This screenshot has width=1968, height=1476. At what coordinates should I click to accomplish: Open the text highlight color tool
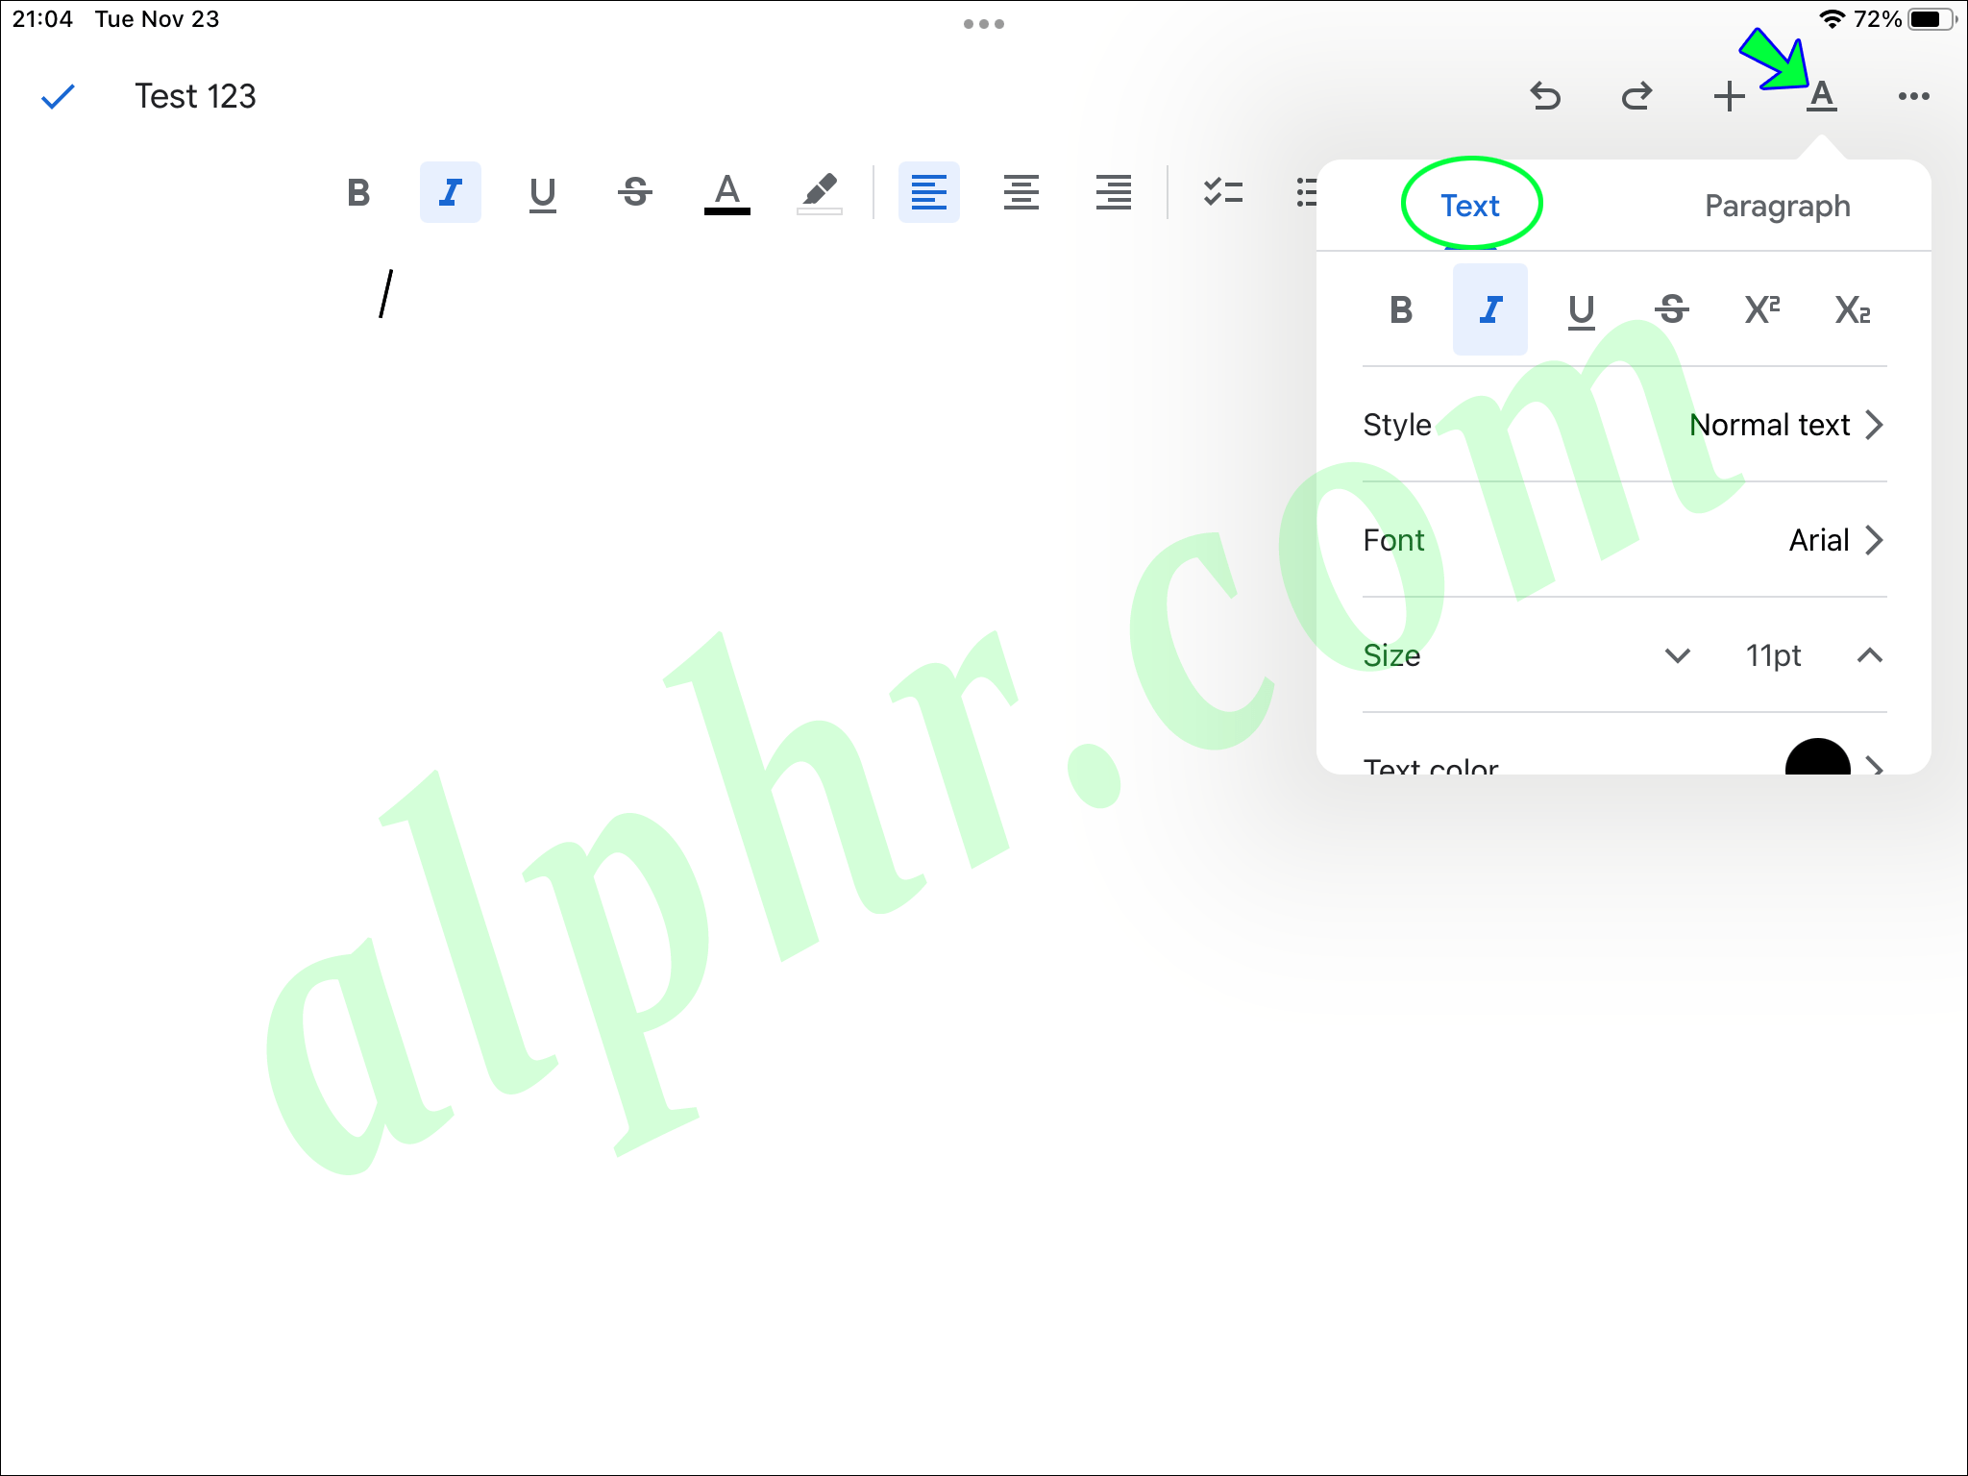click(819, 192)
